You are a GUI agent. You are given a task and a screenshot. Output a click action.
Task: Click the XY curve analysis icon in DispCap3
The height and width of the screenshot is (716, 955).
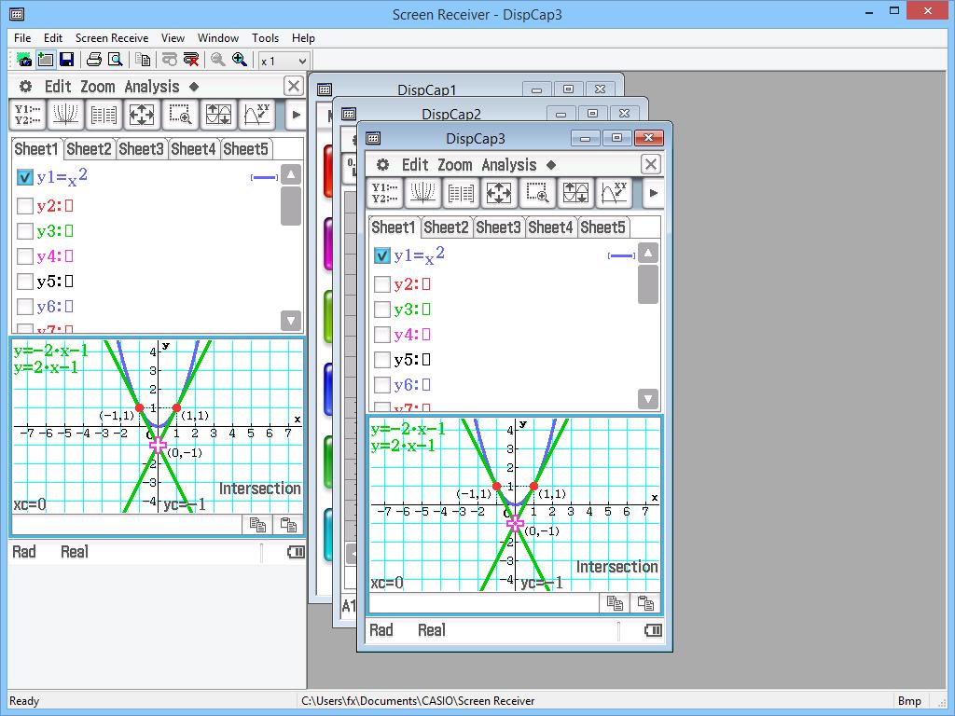coord(614,193)
